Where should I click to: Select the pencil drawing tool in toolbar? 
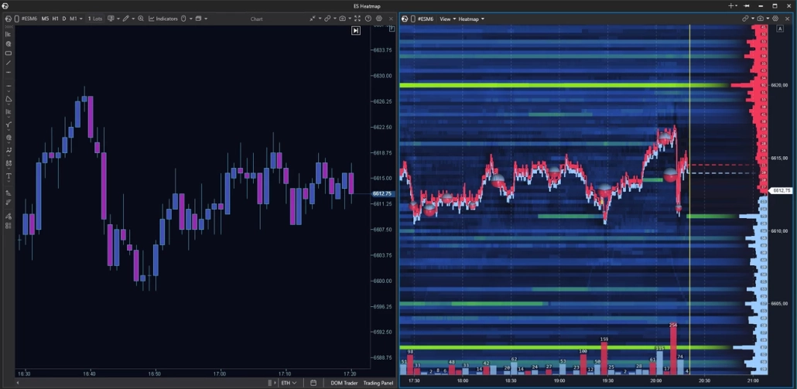tap(125, 19)
